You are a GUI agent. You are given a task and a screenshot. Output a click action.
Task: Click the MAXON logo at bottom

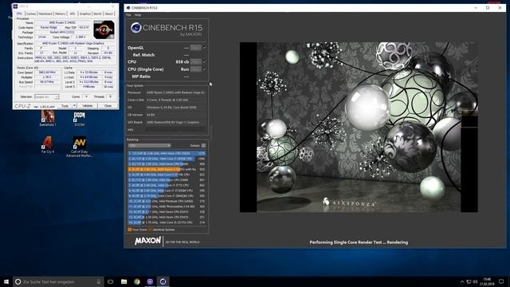coord(147,241)
